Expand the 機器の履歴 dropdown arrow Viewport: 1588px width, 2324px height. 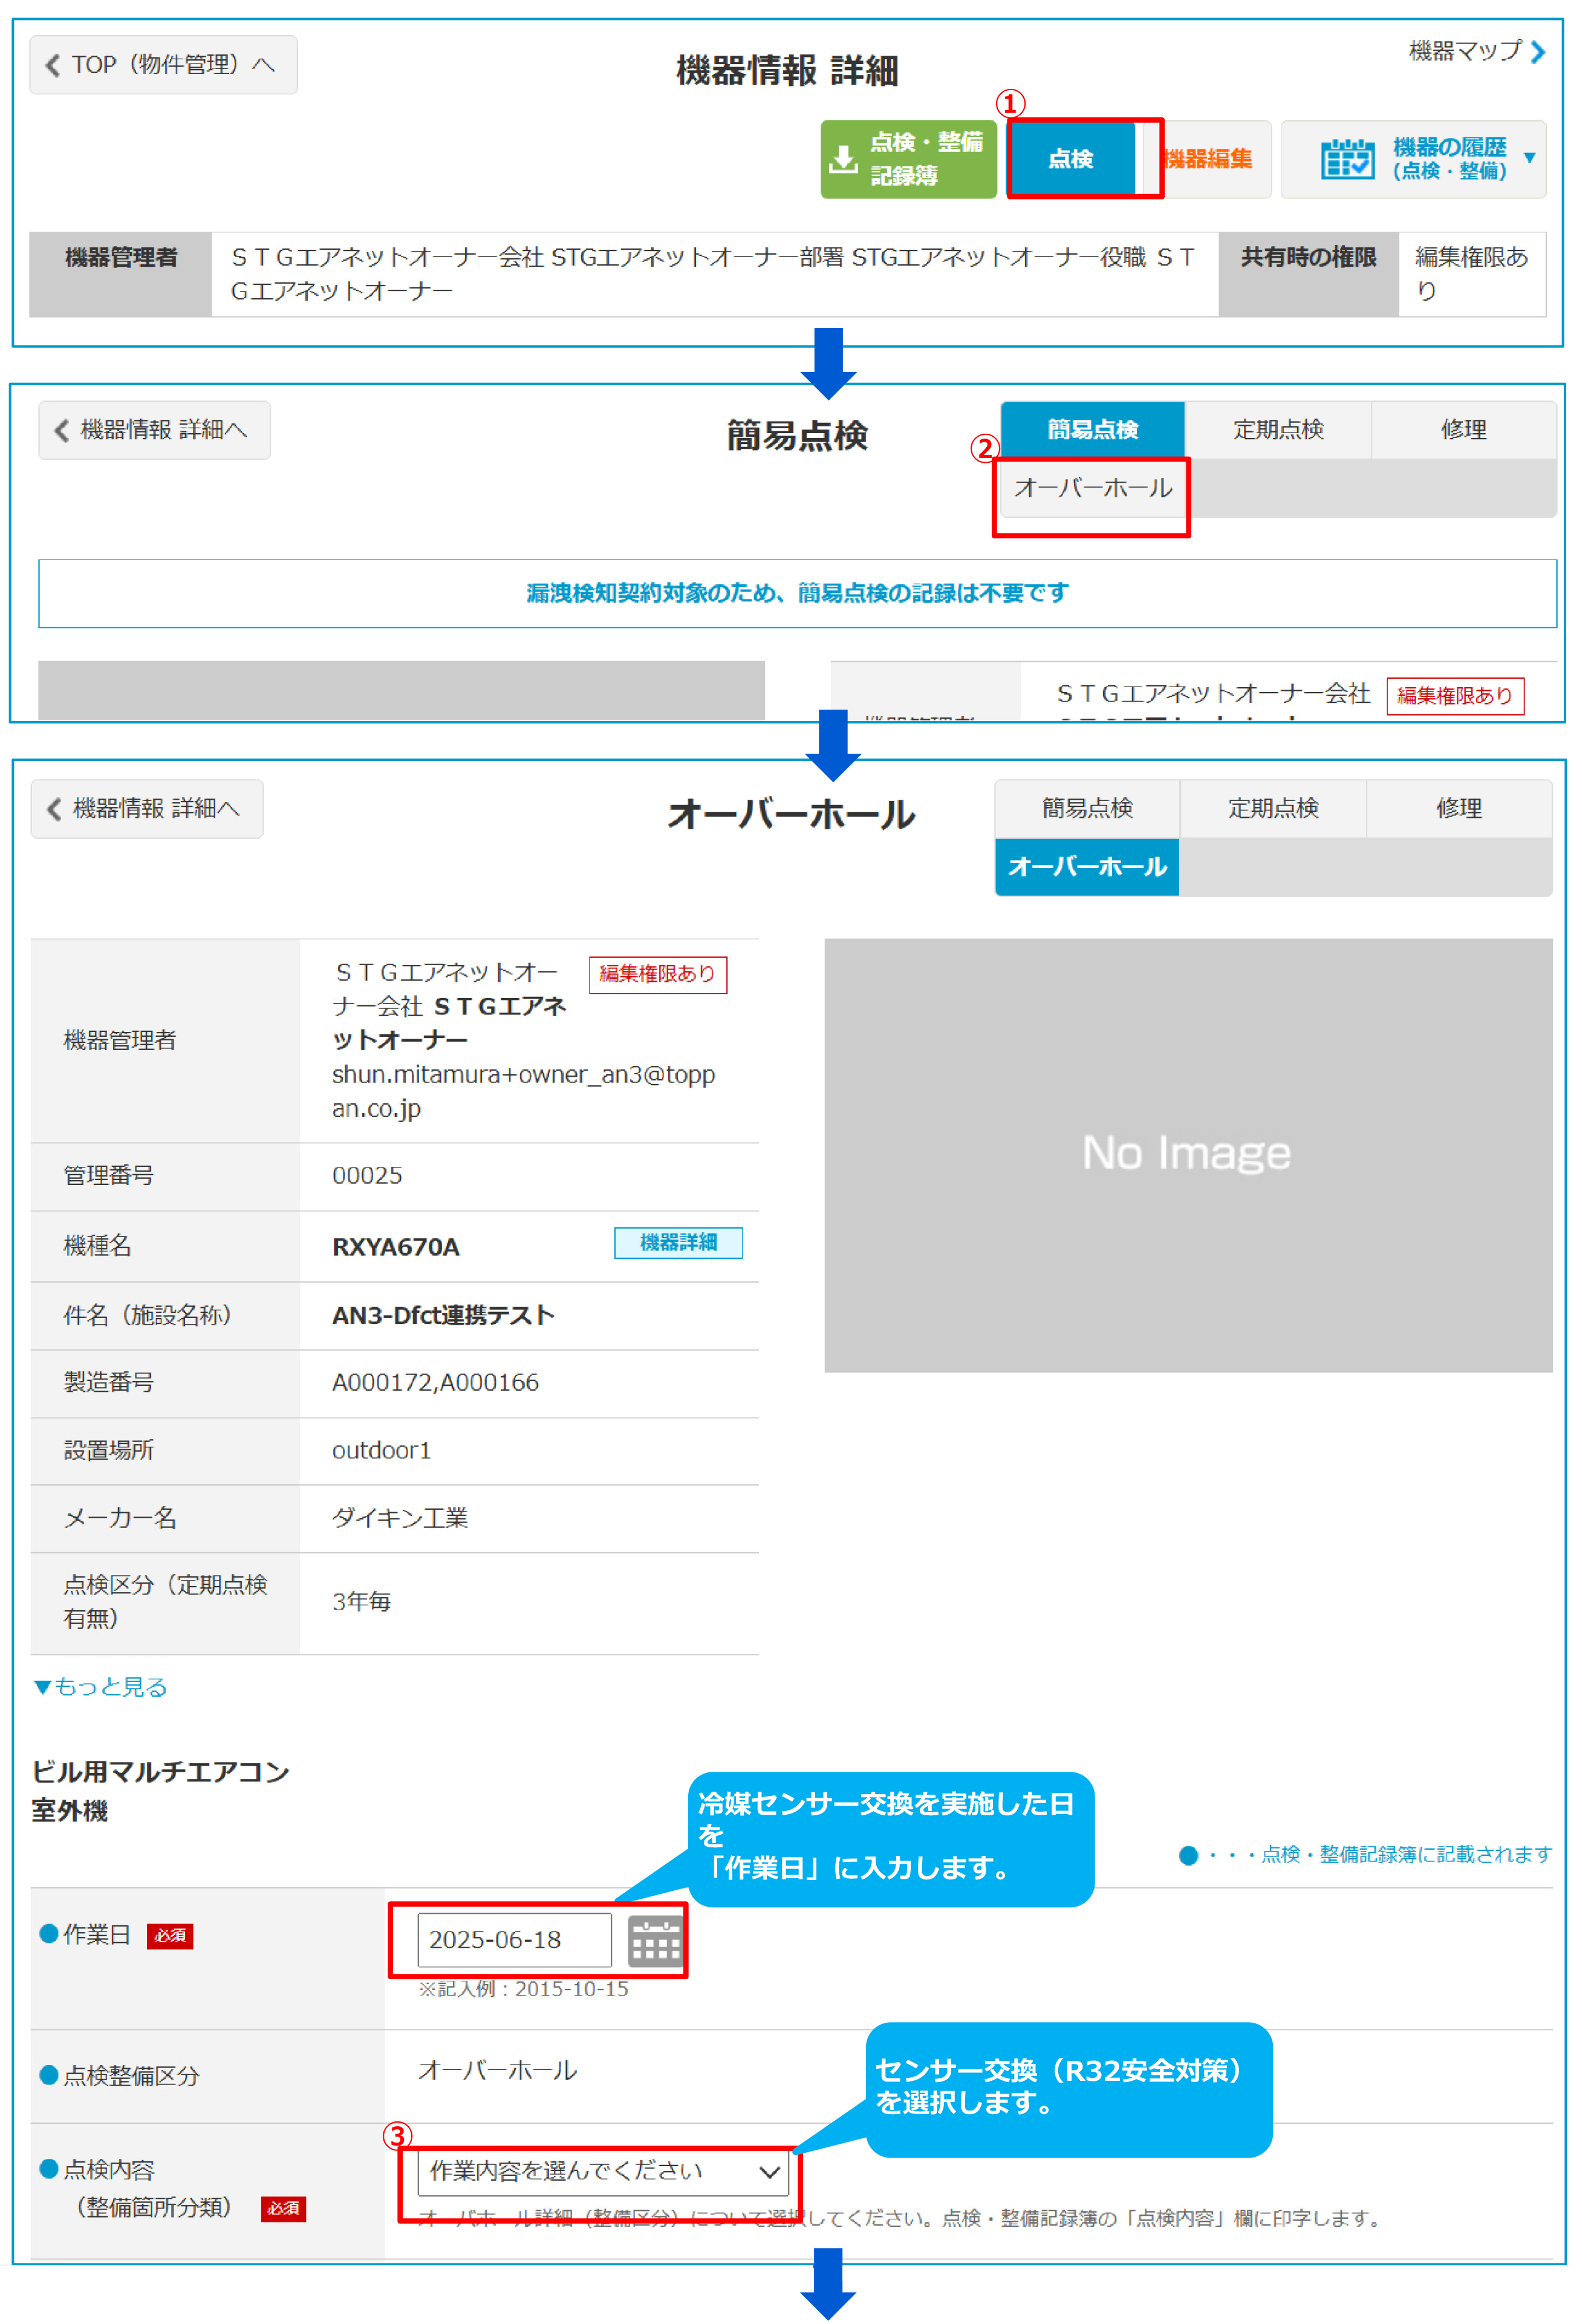click(x=1528, y=158)
